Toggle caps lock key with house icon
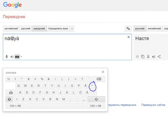168x117 pixels. coord(11,93)
